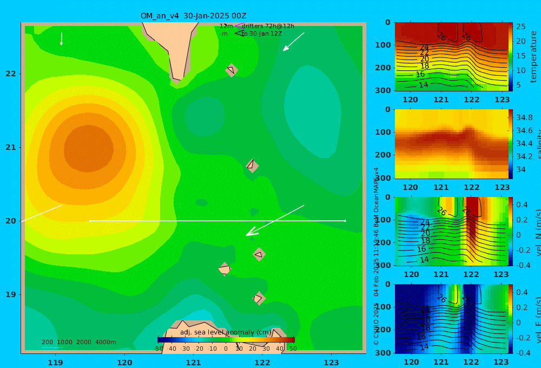The height and width of the screenshot is (368, 541).
Task: Click longitude label 120 on main map axis
Action: coord(124,363)
